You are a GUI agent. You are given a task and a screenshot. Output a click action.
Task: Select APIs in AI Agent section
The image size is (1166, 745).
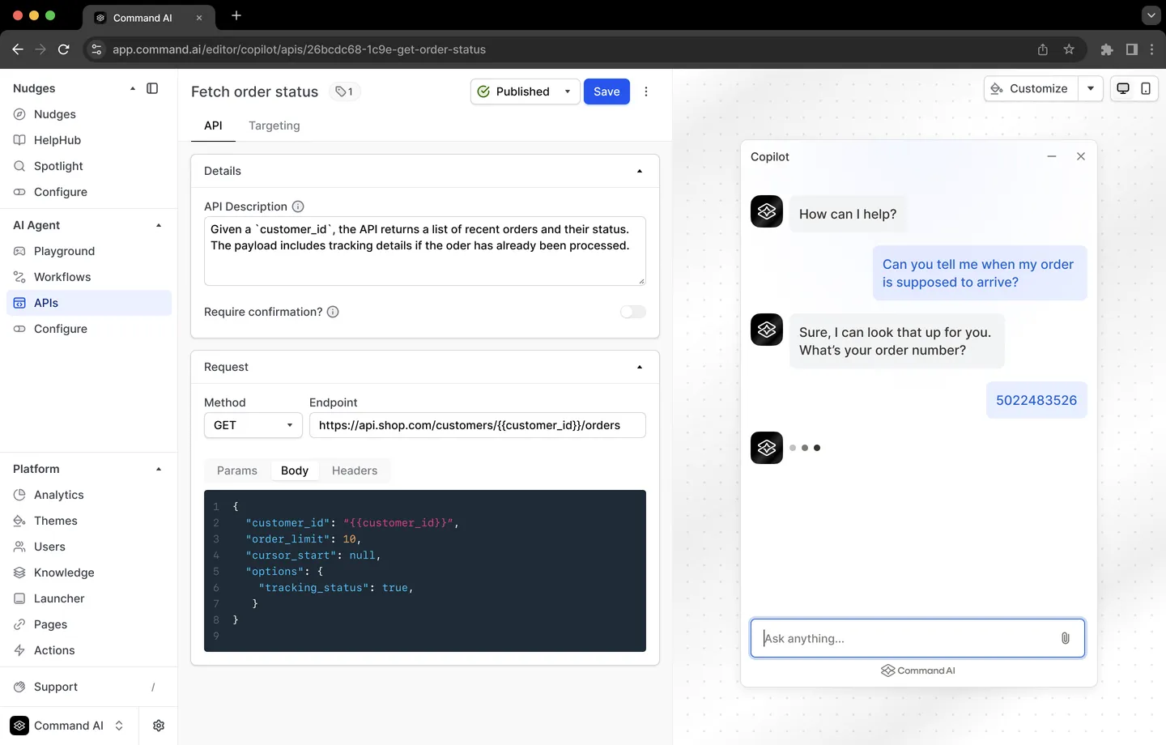(89, 303)
